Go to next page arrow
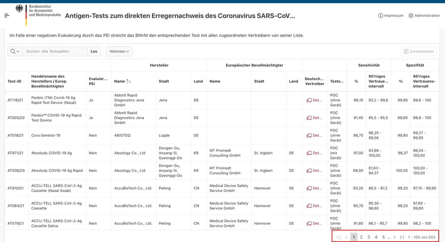 (395, 237)
